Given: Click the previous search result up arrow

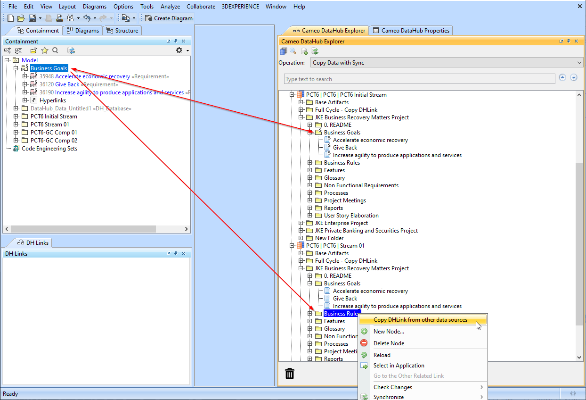Looking at the screenshot, I should click(562, 78).
